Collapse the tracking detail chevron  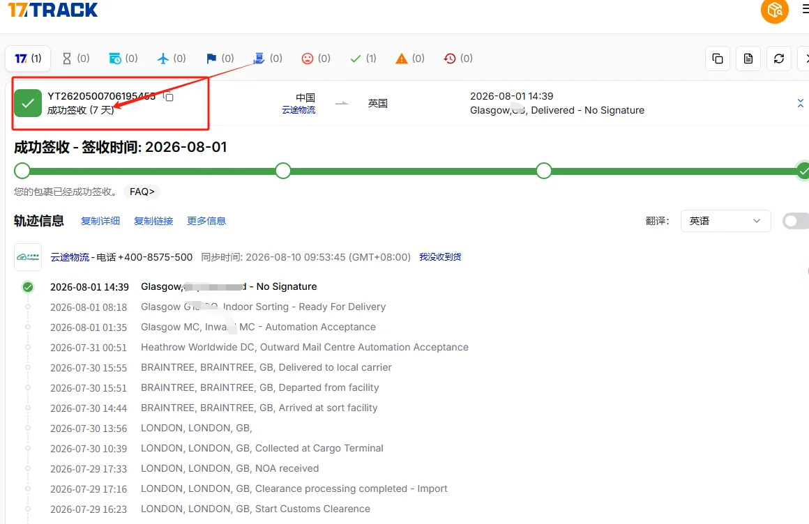coord(800,103)
